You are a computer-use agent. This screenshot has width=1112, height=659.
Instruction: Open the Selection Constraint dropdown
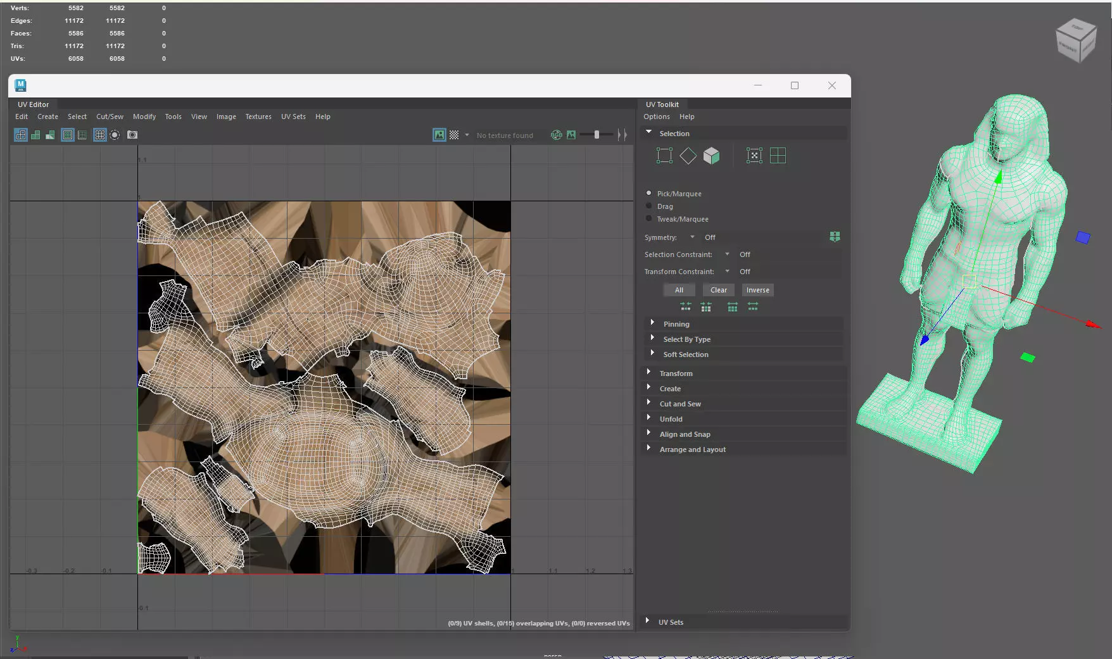point(727,254)
